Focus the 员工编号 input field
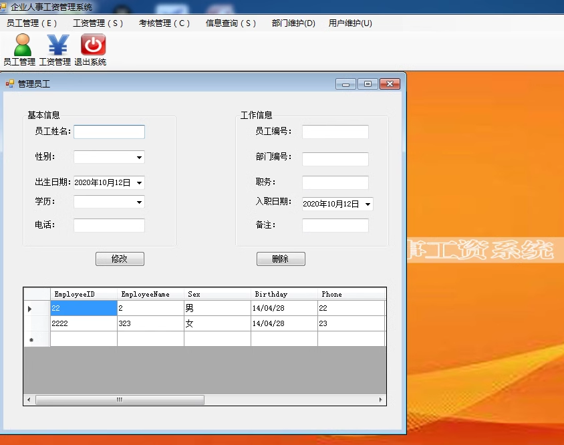This screenshot has height=445, width=564. click(335, 132)
